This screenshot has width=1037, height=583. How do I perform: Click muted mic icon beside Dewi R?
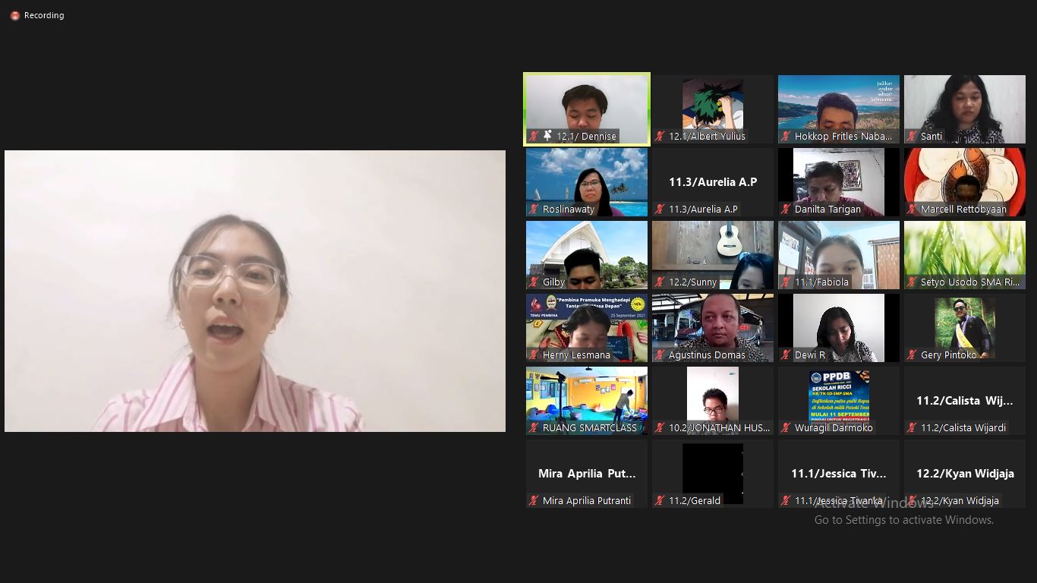786,355
